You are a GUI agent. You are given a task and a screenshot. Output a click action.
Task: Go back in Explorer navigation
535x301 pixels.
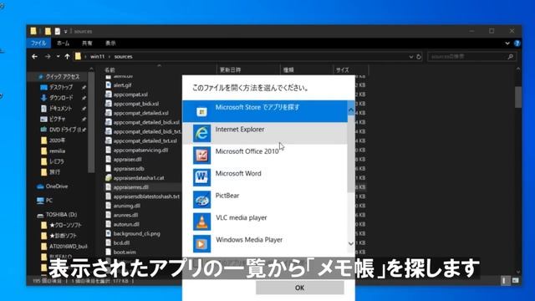pos(34,56)
